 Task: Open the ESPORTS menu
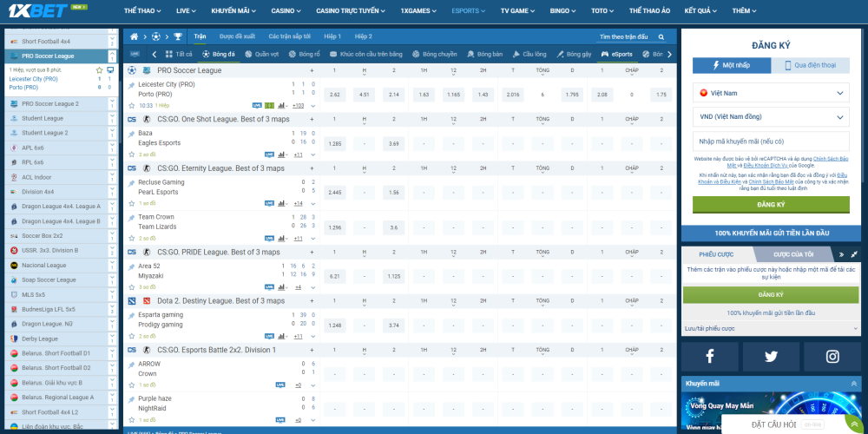click(x=469, y=10)
